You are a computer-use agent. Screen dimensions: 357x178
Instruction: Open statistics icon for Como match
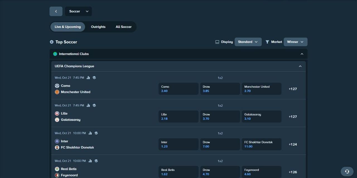coord(88,78)
